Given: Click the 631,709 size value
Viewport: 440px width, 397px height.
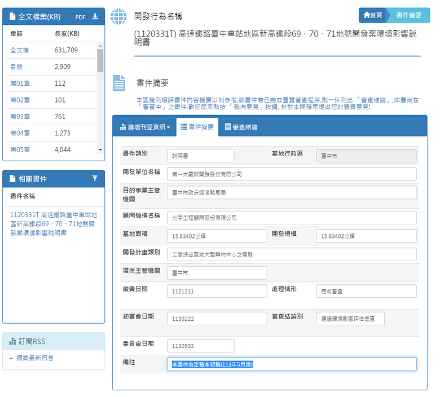Looking at the screenshot, I should 66,50.
